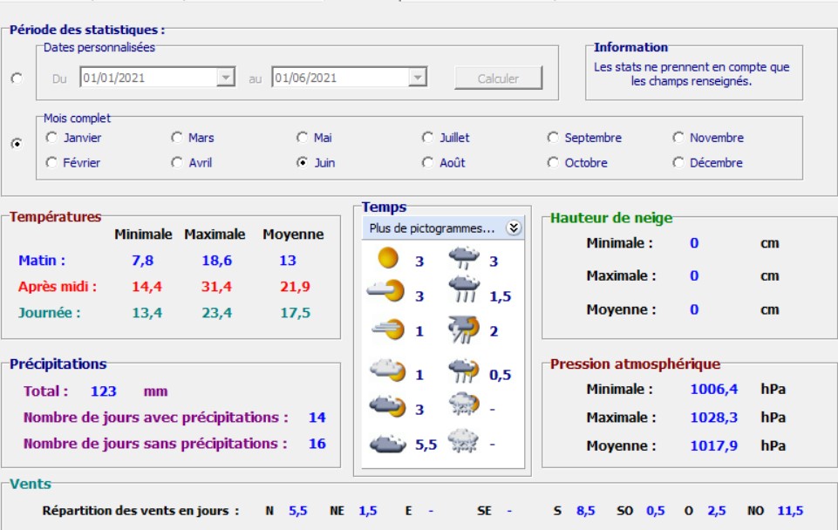
Task: Select Juillet as the month
Action: (427, 138)
